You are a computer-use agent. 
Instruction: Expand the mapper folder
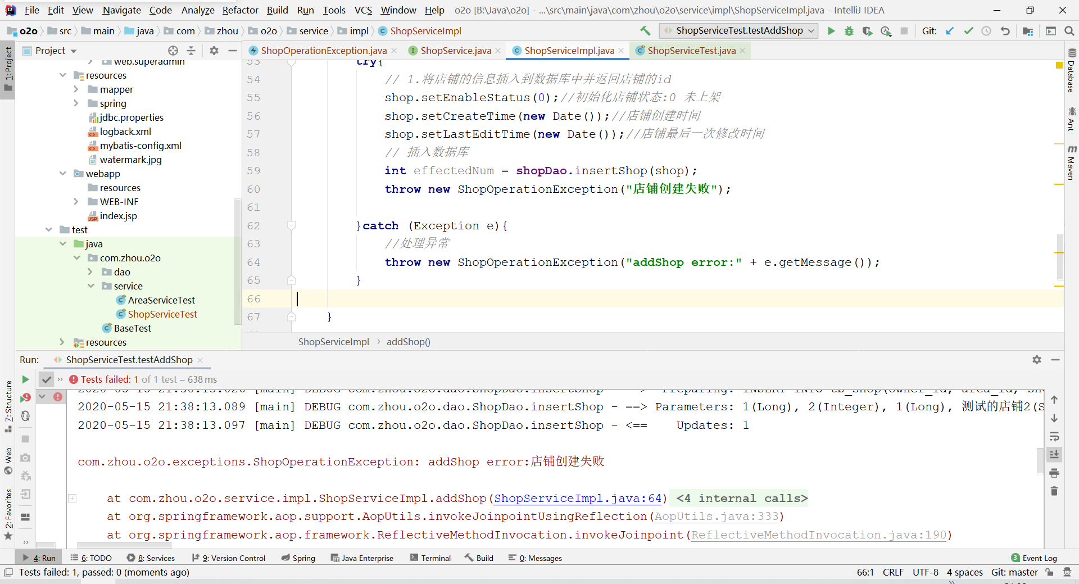[76, 89]
